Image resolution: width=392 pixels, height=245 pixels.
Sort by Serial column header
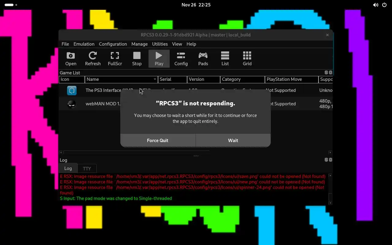(x=172, y=79)
